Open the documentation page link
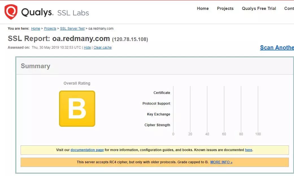This screenshot has height=176, width=294. (87, 150)
